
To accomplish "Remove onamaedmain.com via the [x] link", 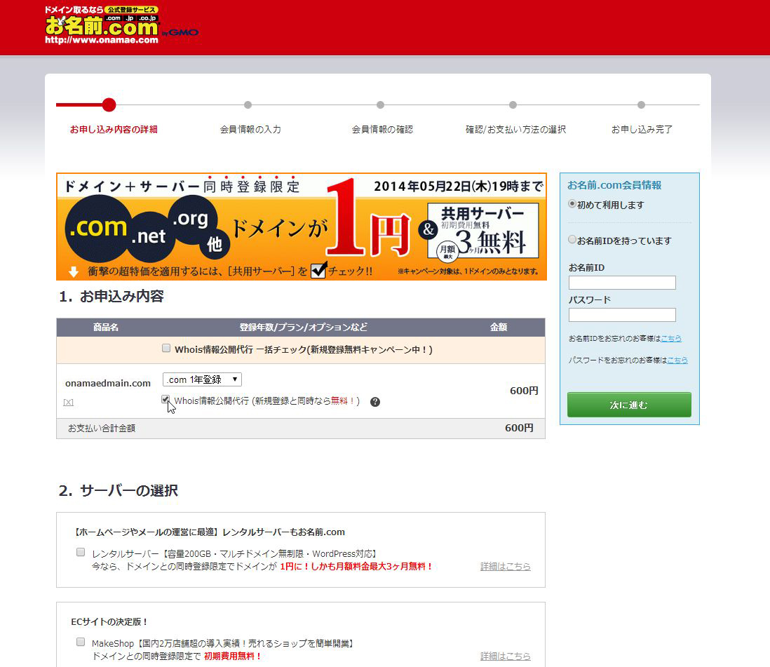I will 68,403.
